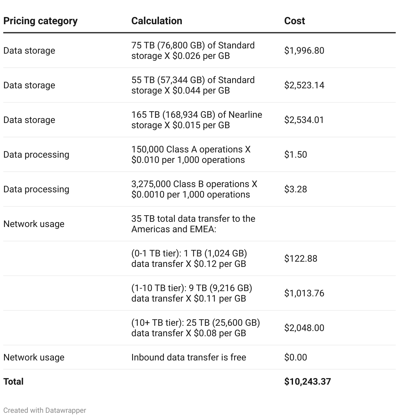The width and height of the screenshot is (399, 418).
Task: Select the 75 TB Standard storage calculation
Action: click(193, 51)
